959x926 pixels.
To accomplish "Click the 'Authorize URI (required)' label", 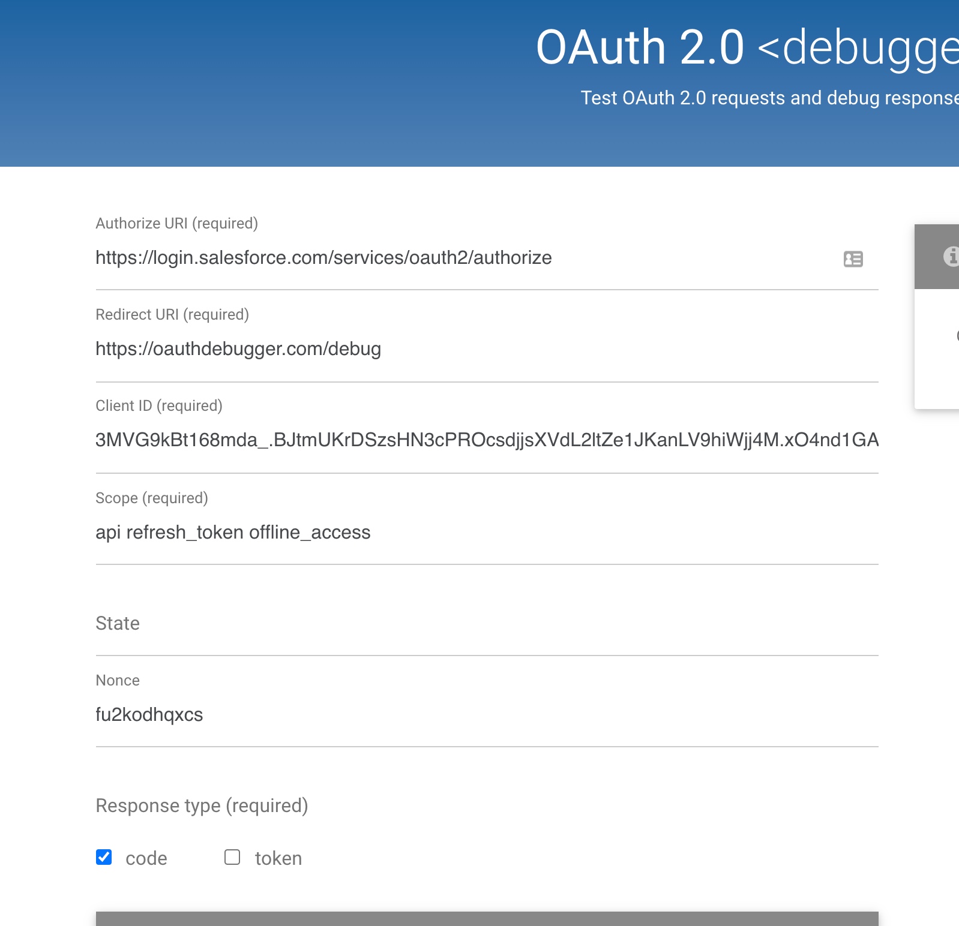I will (177, 224).
